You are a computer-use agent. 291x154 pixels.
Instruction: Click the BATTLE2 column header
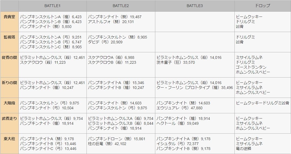[x=121, y=6]
